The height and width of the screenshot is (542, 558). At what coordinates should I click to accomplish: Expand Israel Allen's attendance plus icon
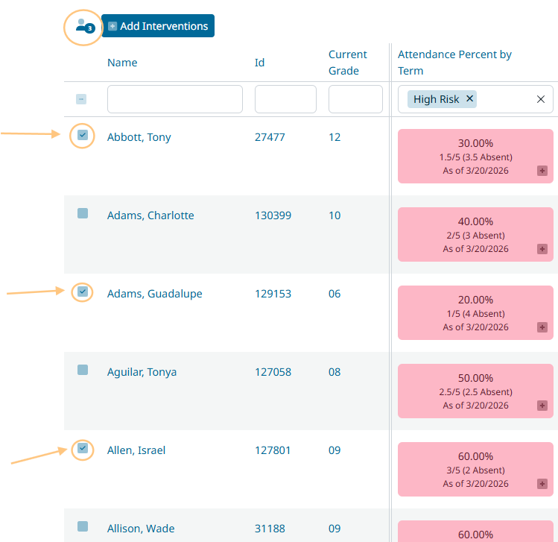point(542,484)
